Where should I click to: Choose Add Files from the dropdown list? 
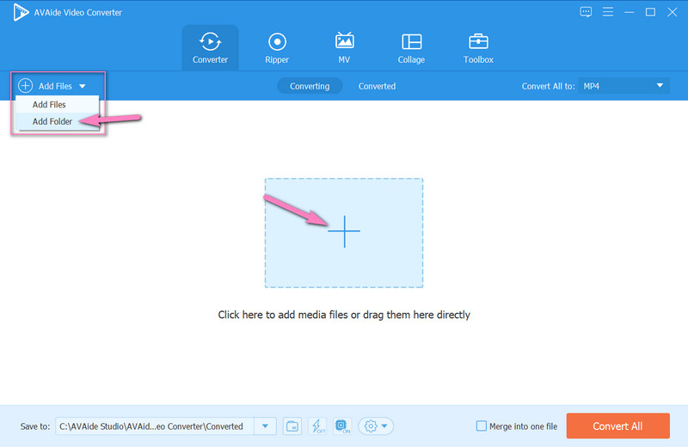click(49, 104)
